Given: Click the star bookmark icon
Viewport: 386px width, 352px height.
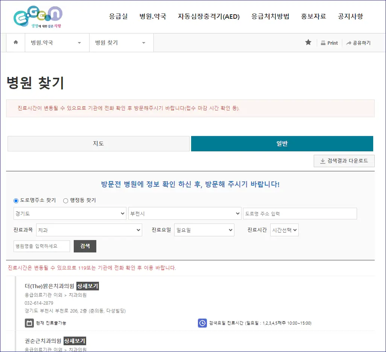Looking at the screenshot, I should click(308, 42).
